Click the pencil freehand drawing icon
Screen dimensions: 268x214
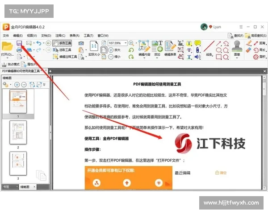tap(249, 43)
